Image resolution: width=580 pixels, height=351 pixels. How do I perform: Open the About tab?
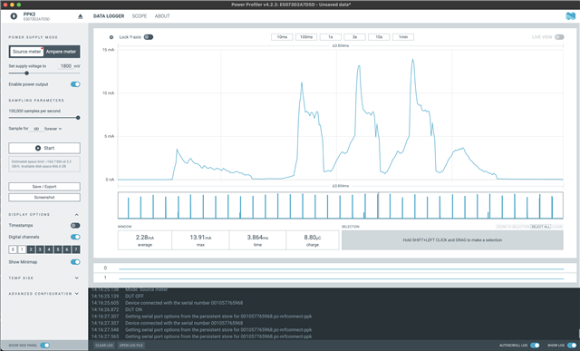coord(162,16)
